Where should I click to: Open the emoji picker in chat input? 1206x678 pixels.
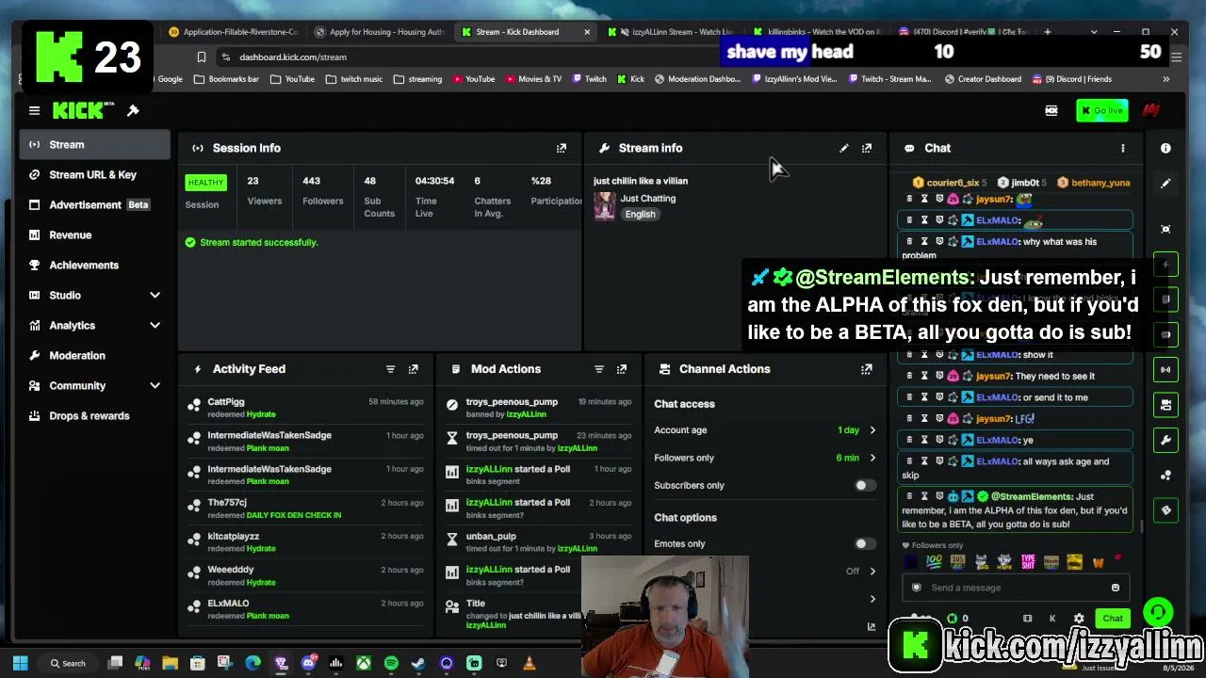(x=1116, y=588)
